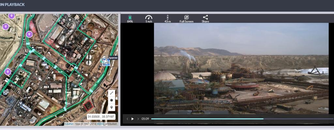Select the draw line tool on map
Image resolution: width=334 pixels, height=130 pixels.
click(x=112, y=93)
